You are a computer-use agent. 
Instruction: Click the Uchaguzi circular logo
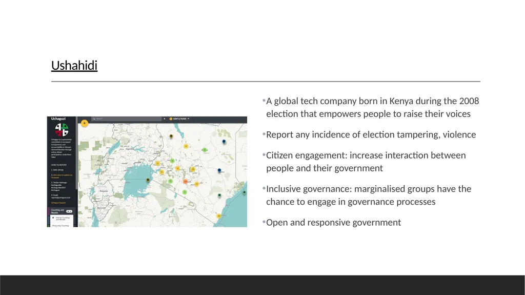coord(62,130)
